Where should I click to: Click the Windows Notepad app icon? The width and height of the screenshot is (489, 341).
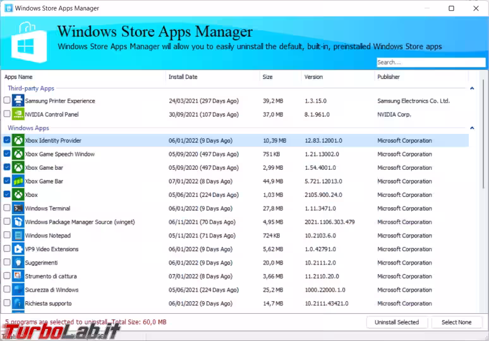pyautogui.click(x=18, y=236)
